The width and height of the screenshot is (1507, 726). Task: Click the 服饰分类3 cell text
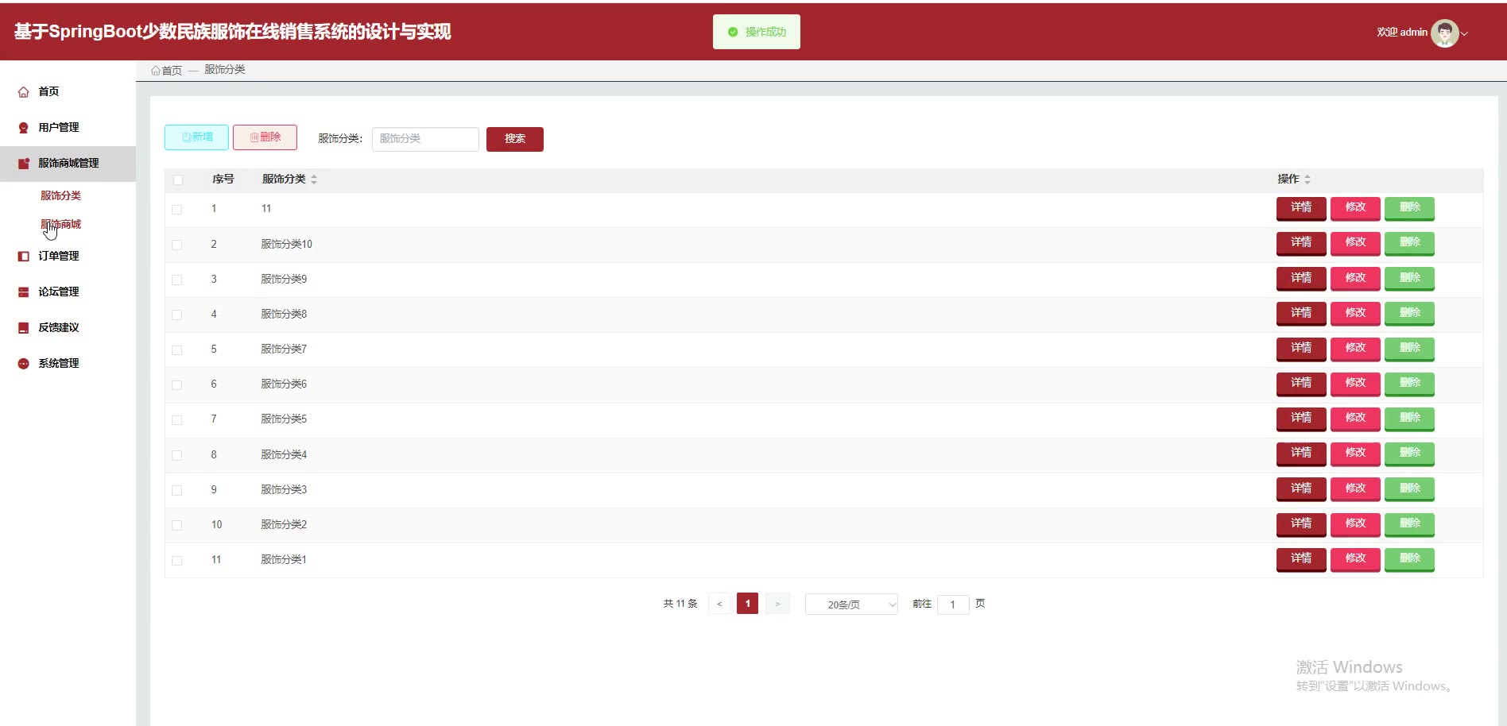[x=284, y=490]
